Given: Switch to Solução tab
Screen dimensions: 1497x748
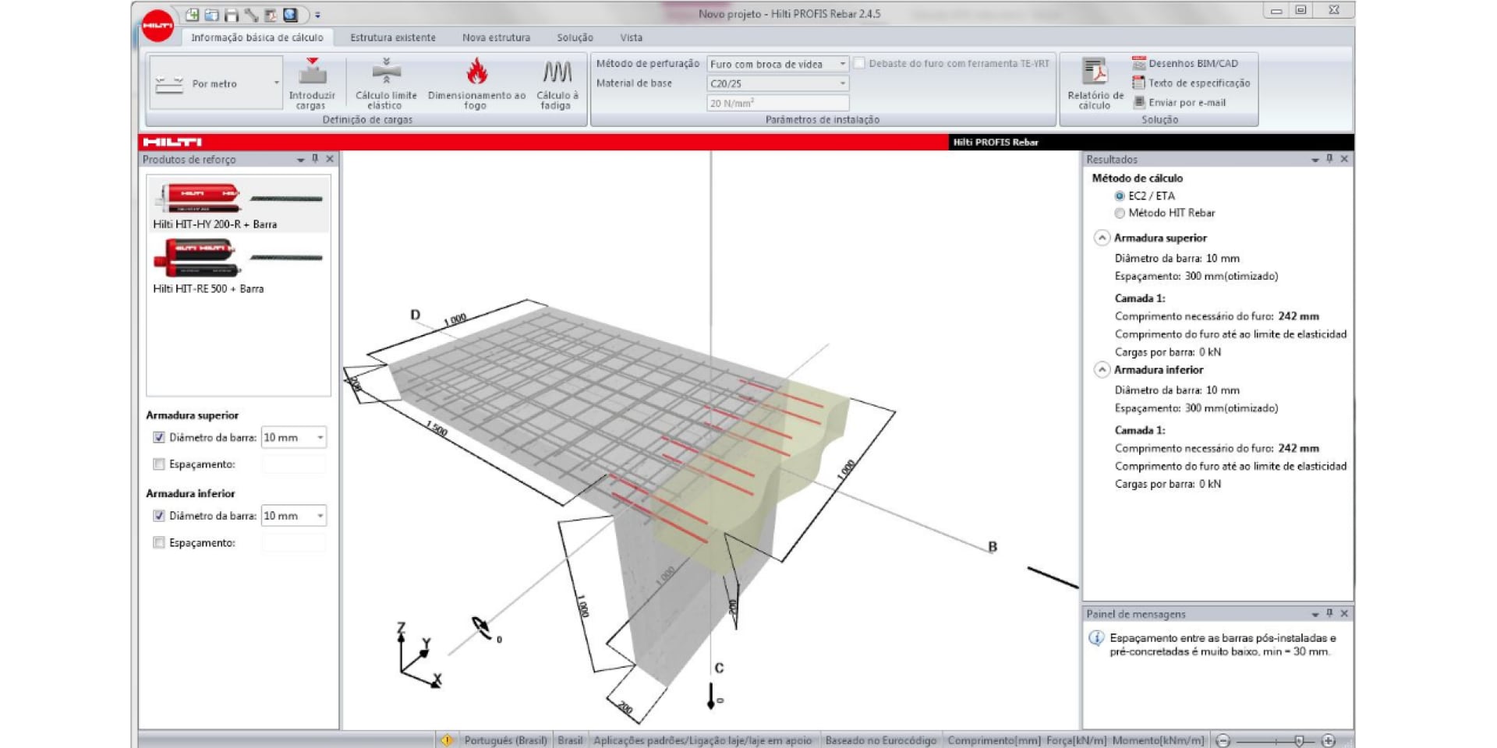Looking at the screenshot, I should [x=575, y=37].
